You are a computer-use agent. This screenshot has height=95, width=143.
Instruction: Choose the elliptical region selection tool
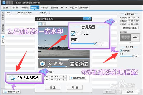click(x=44, y=24)
